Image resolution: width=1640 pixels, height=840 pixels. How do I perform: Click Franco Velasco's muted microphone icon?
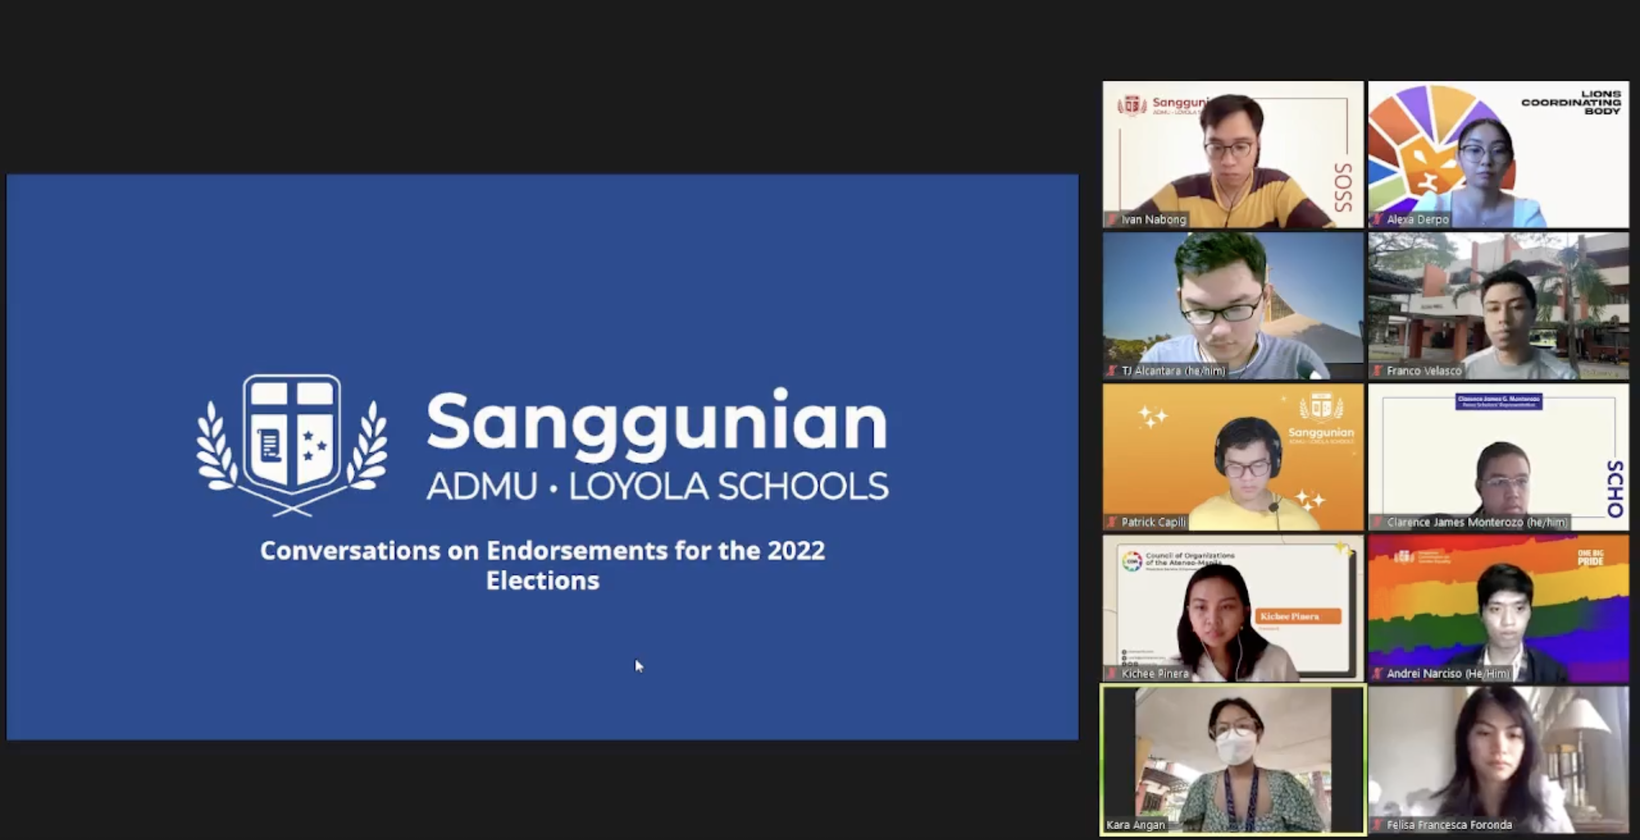click(1378, 371)
